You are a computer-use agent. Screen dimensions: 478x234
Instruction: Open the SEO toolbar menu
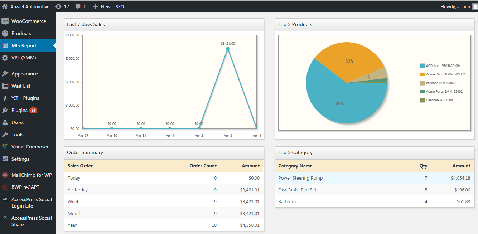[120, 6]
